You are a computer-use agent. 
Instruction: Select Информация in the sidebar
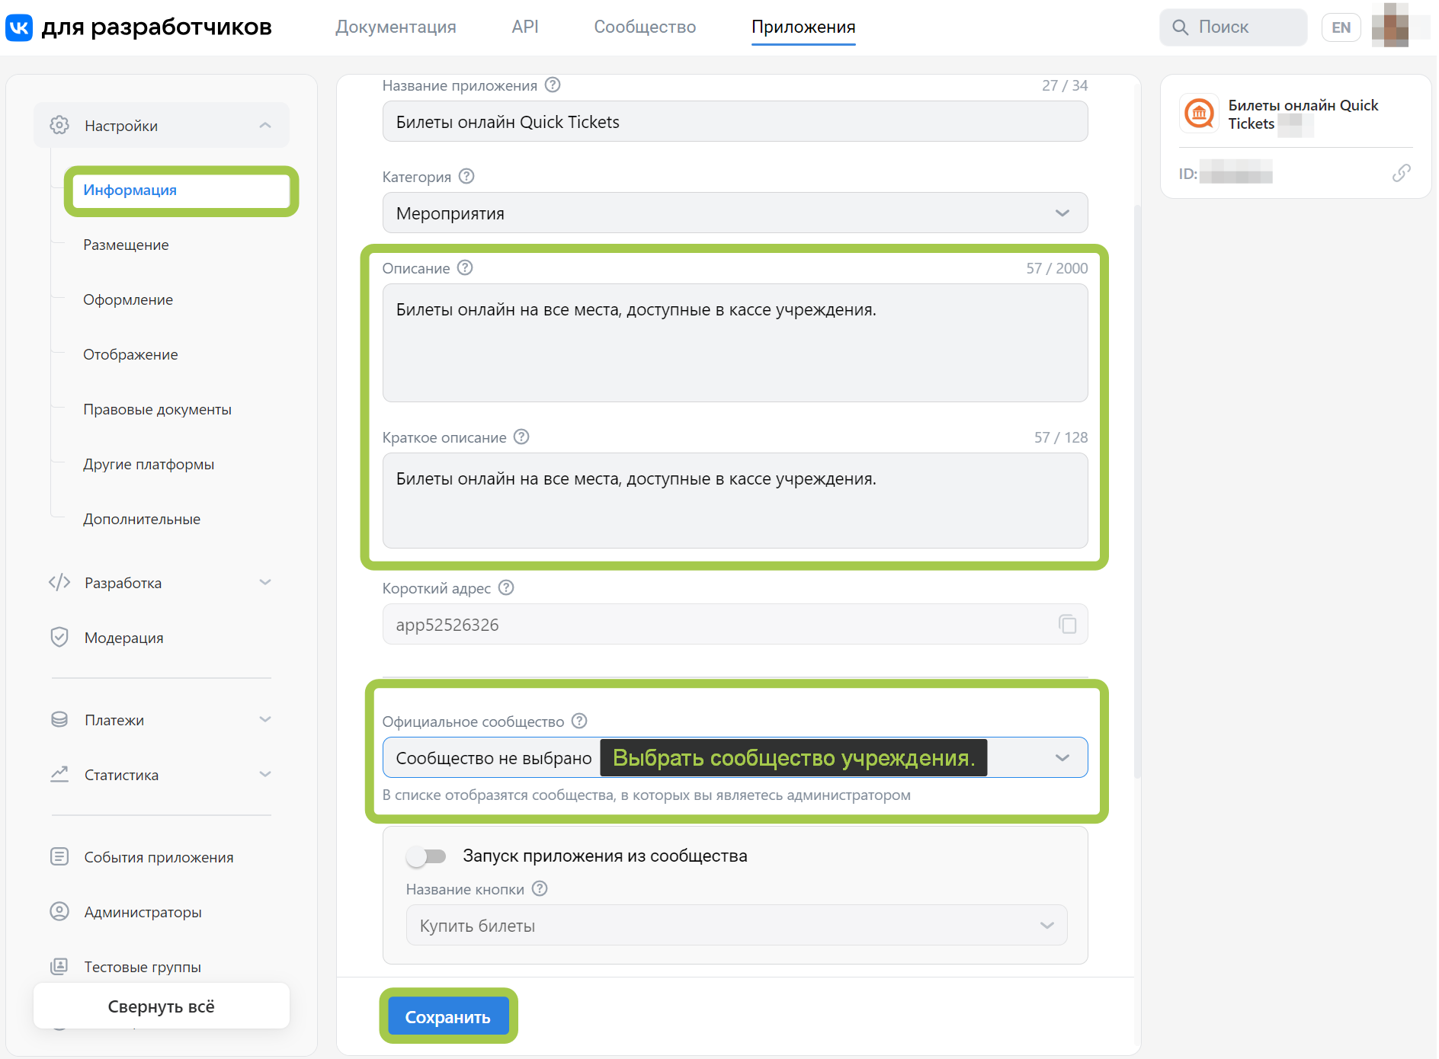coord(181,190)
